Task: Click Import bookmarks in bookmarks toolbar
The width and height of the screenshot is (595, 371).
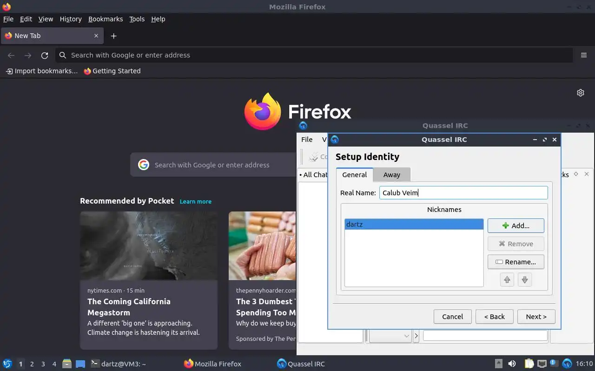Action: (x=42, y=71)
